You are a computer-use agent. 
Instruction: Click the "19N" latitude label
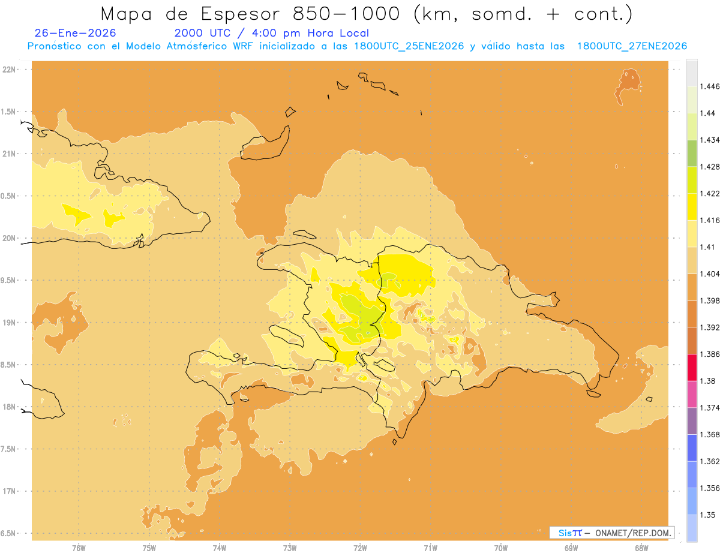point(10,323)
